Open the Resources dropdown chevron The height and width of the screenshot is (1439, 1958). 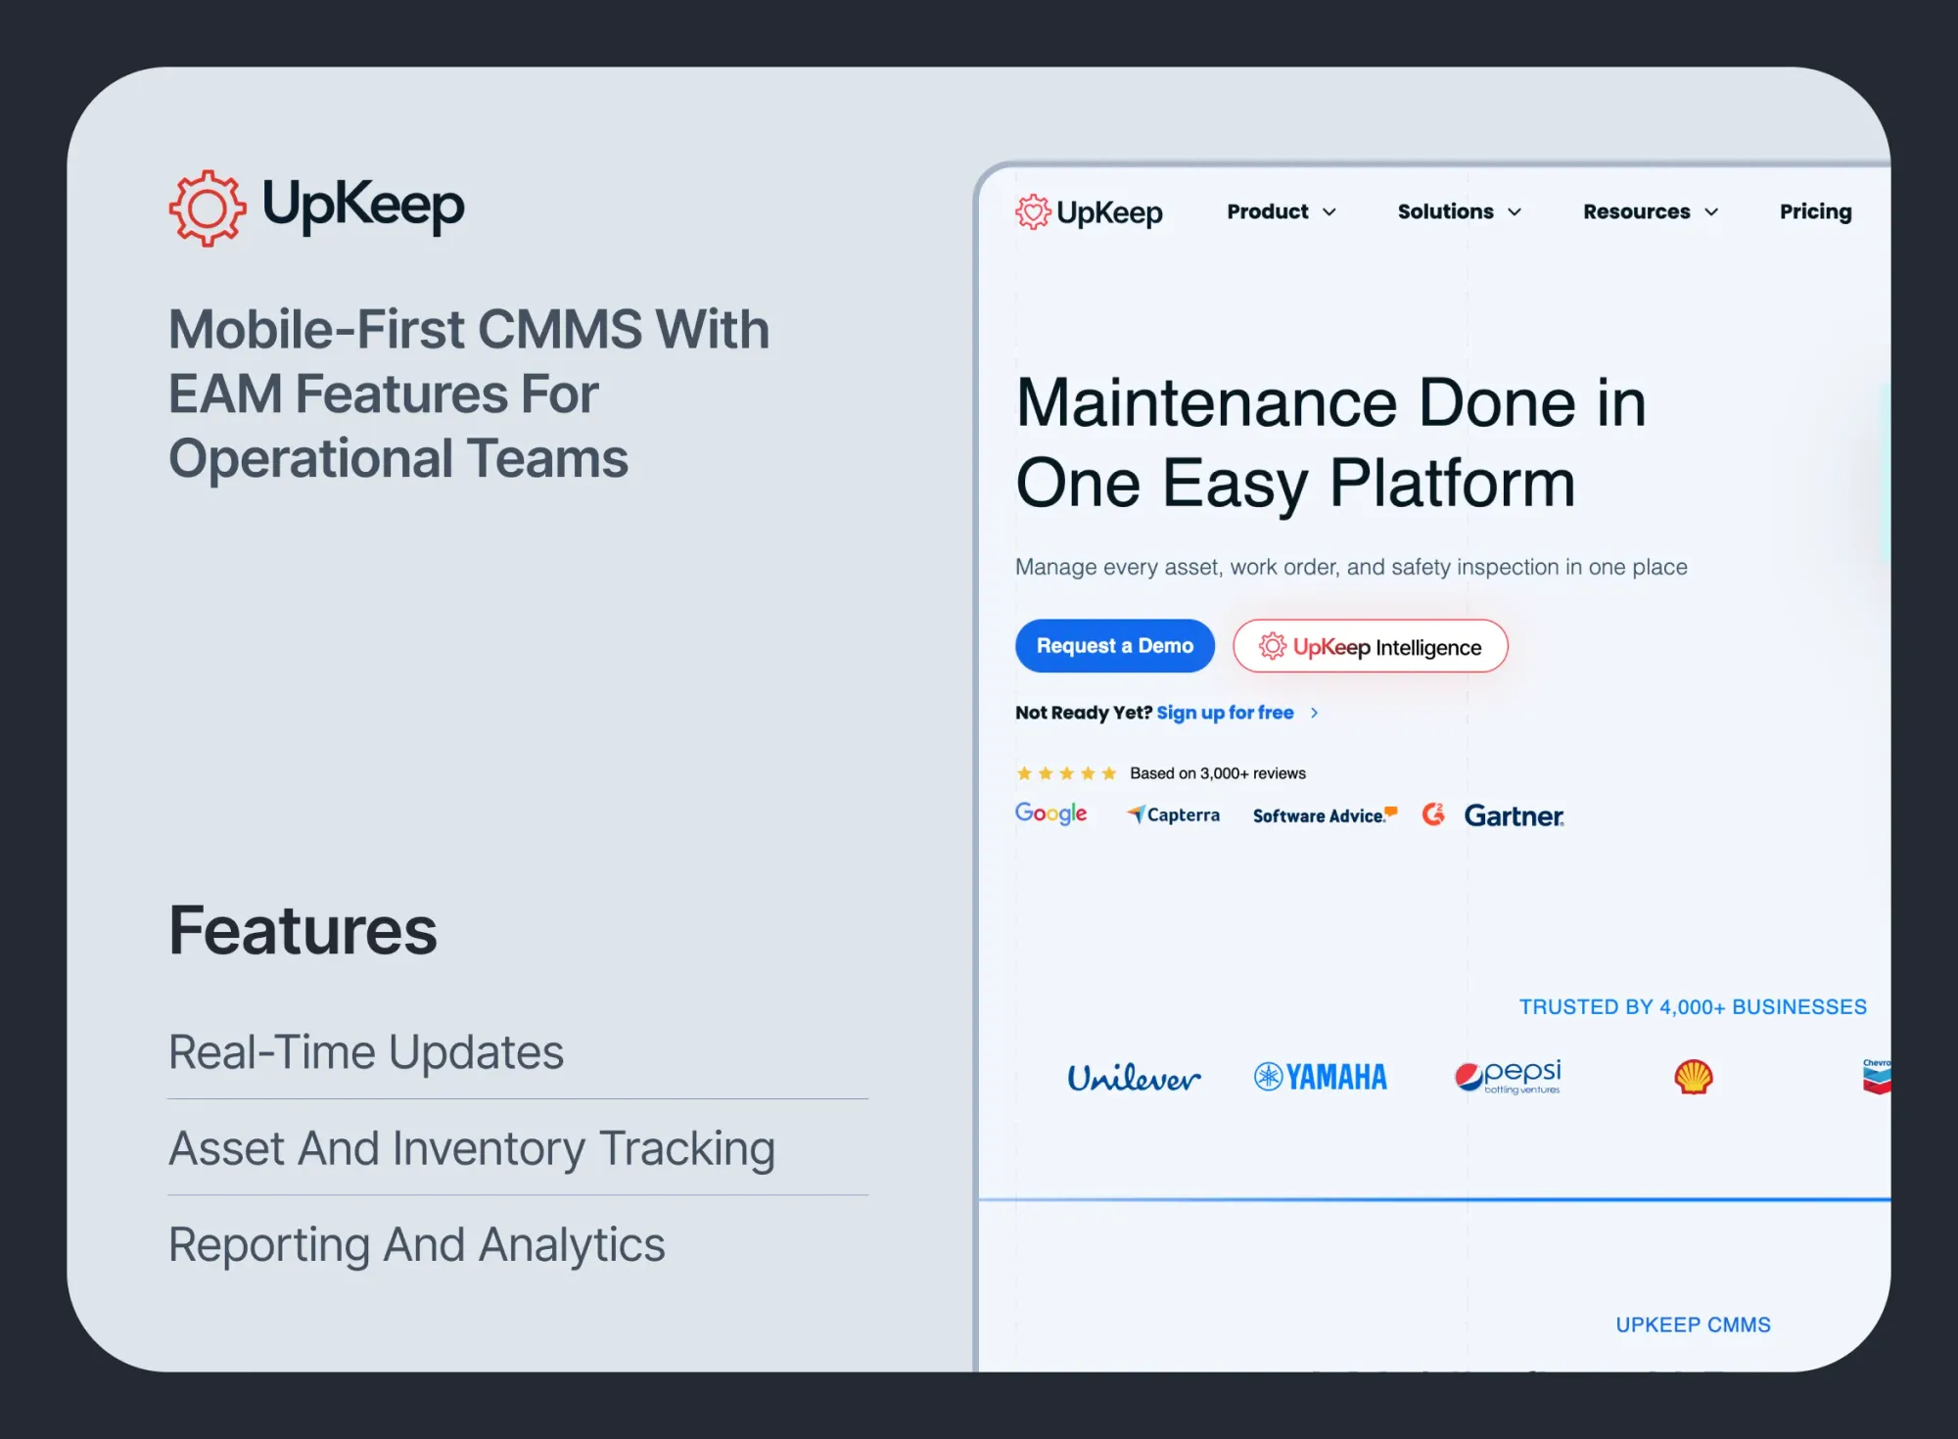[x=1711, y=212]
